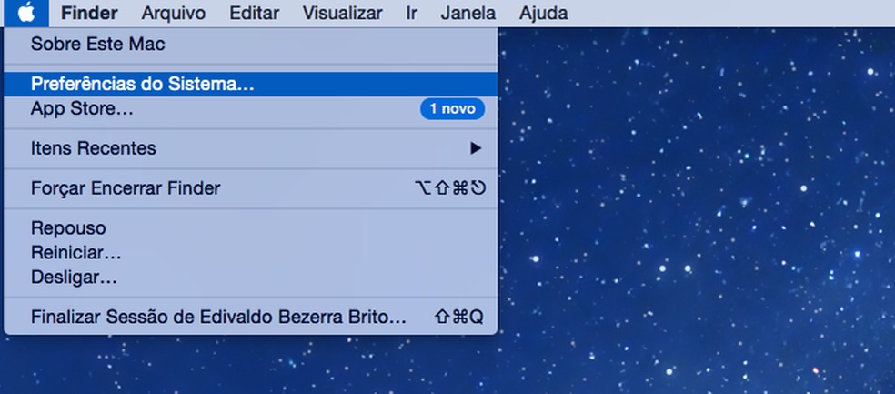The height and width of the screenshot is (394, 895).
Task: Select Preferências do Sistema
Action: pyautogui.click(x=250, y=84)
